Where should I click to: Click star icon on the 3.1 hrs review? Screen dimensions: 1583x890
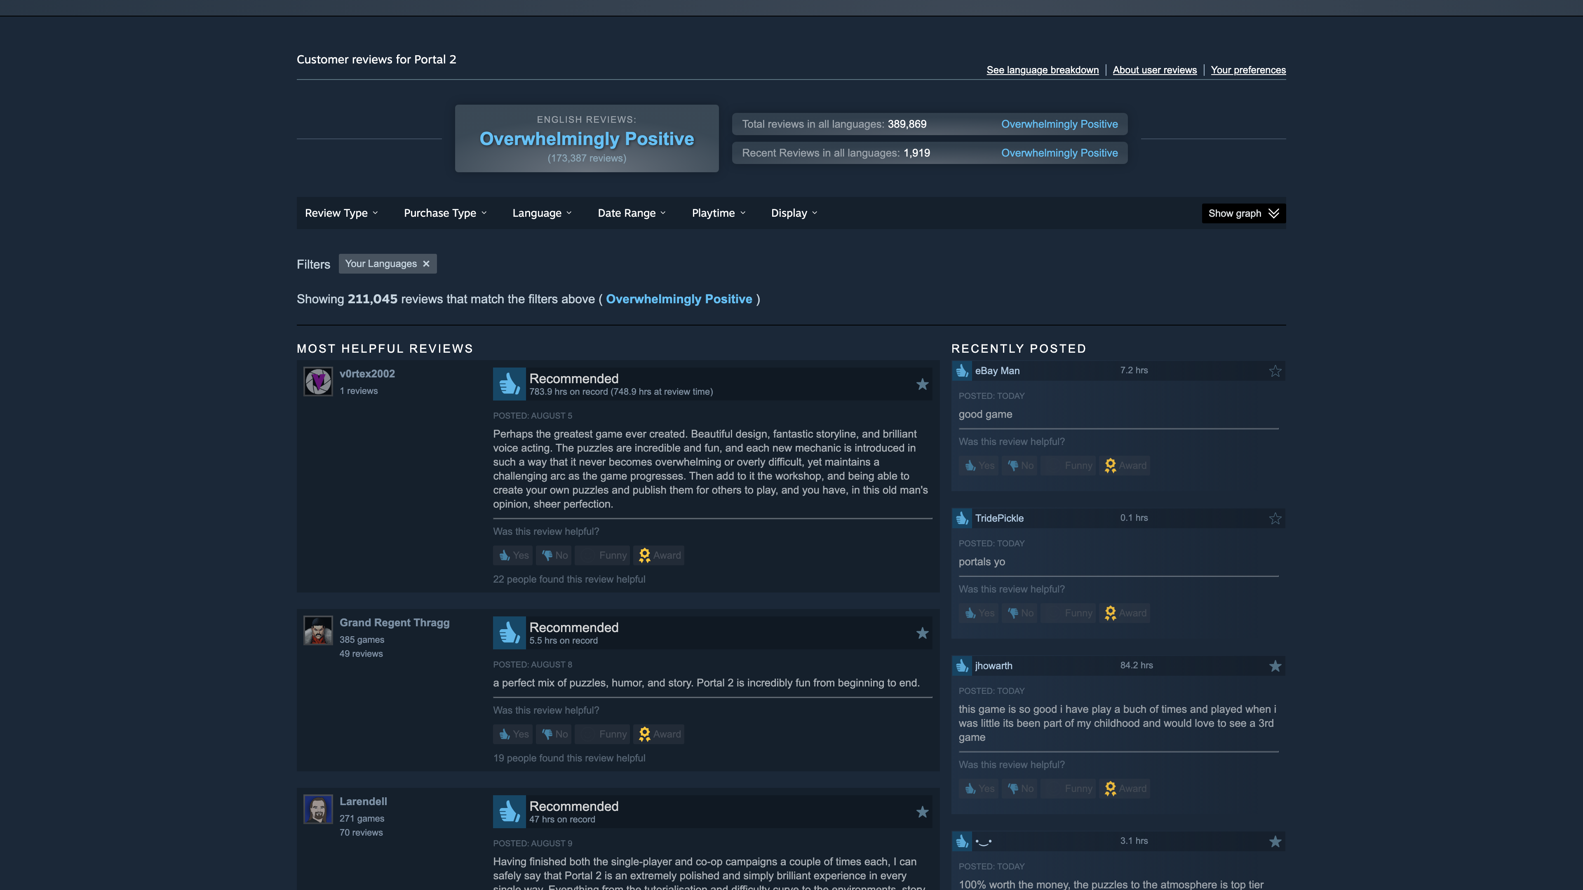pyautogui.click(x=1275, y=841)
